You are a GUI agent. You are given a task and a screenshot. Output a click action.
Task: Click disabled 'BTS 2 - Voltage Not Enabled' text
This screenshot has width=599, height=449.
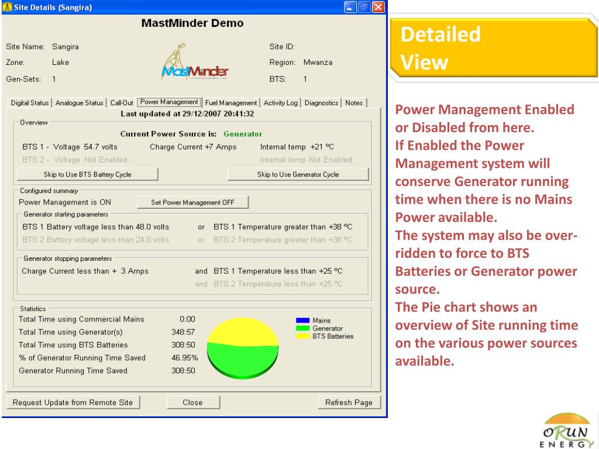(75, 160)
